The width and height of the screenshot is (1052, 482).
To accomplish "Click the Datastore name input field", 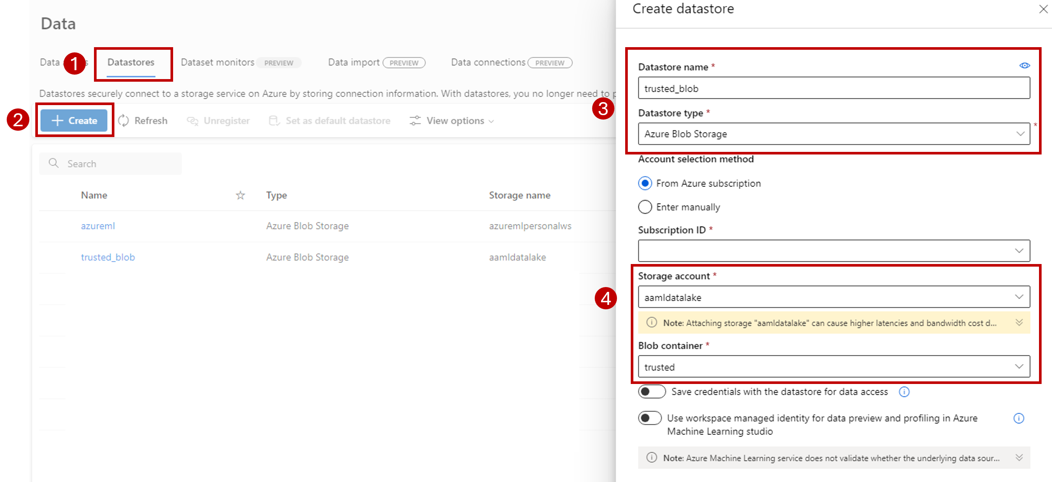I will [x=835, y=88].
